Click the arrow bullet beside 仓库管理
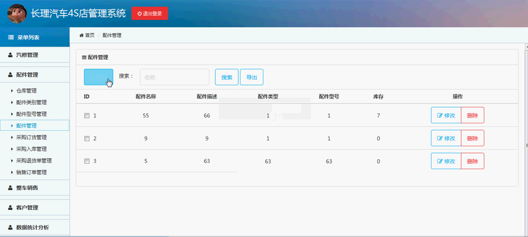528x237 pixels. 12,91
